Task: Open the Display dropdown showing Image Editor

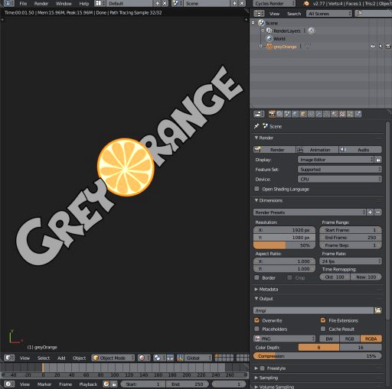Action: tap(335, 160)
